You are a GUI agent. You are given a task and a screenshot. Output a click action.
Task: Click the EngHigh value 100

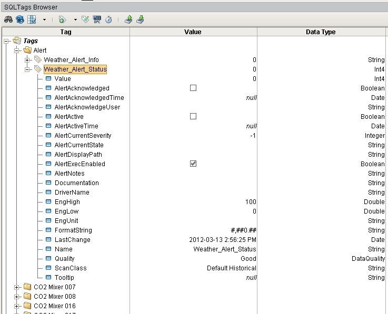point(251,202)
